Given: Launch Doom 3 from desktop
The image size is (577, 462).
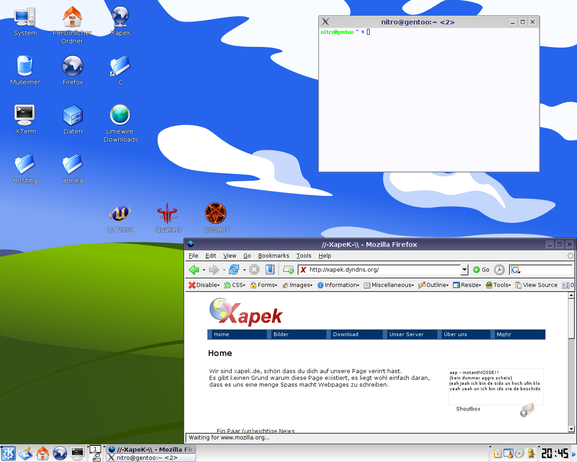Looking at the screenshot, I should click(216, 218).
